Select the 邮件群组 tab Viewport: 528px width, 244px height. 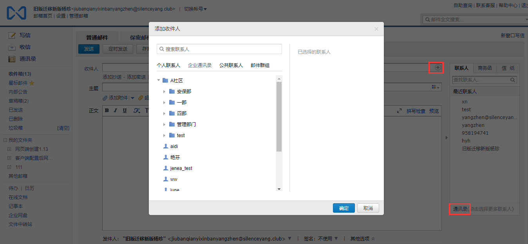click(x=260, y=65)
